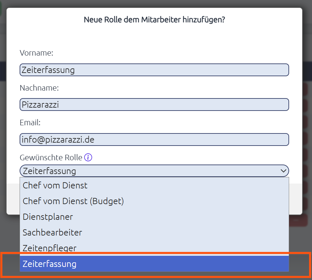Pick Dienstplaner from the role list
Screen dimensions: 312x280
click(x=154, y=217)
